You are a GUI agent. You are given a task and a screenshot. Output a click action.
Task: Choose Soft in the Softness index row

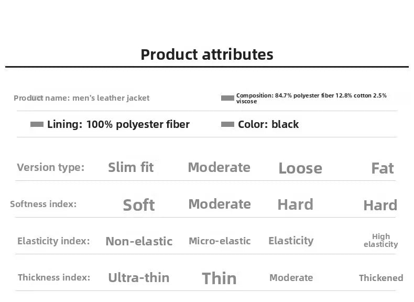139,205
